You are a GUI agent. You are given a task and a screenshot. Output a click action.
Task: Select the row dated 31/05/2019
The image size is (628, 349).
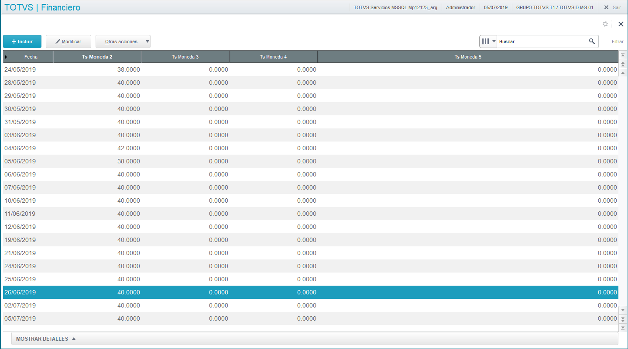tap(311, 122)
